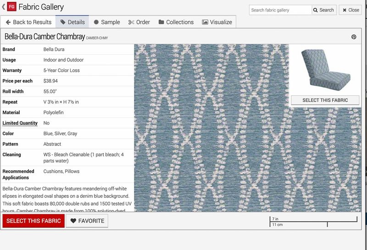Click the Search button

coord(324,10)
